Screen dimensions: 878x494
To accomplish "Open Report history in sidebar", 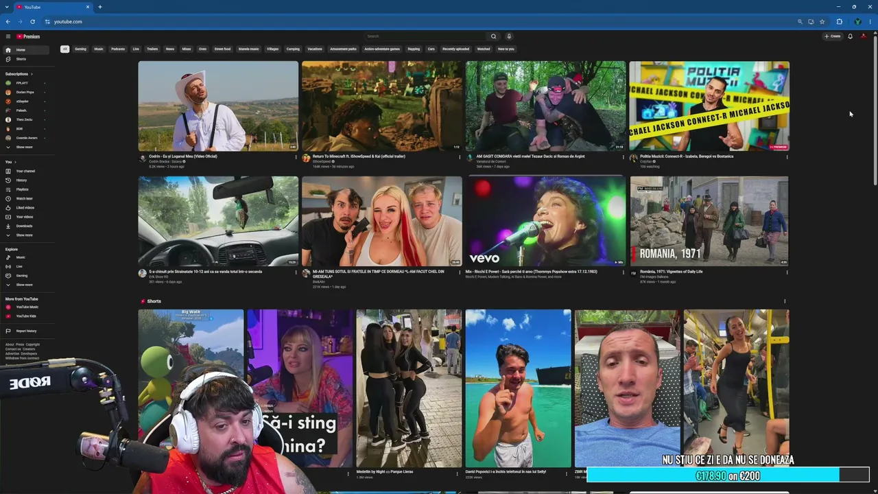I will [25, 331].
